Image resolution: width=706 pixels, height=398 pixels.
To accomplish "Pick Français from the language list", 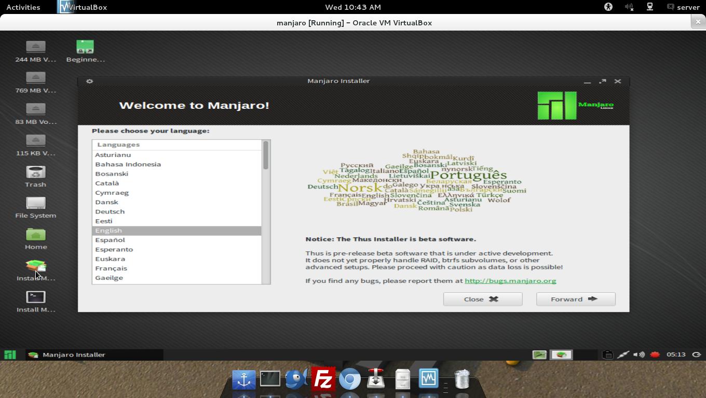I will [177, 268].
